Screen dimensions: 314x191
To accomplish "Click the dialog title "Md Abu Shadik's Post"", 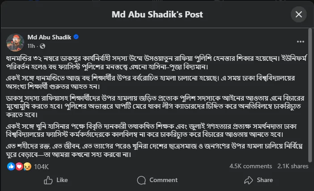I will (x=157, y=14).
